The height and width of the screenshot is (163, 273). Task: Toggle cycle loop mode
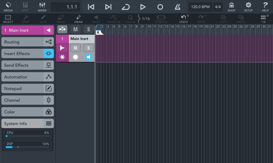126,7
